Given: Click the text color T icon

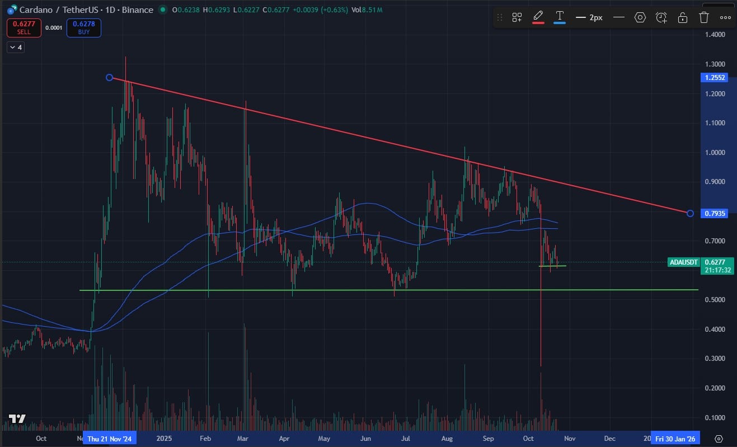Looking at the screenshot, I should coord(559,17).
